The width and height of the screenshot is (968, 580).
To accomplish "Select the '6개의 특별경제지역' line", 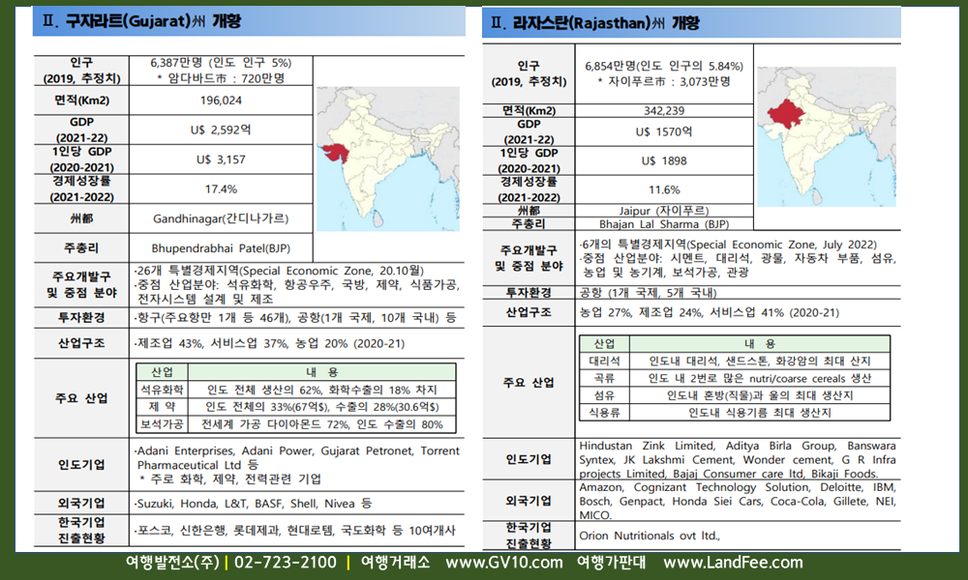I will 729,245.
